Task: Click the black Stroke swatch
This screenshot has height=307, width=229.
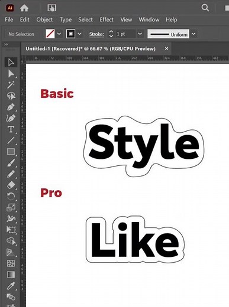Action: click(70, 34)
